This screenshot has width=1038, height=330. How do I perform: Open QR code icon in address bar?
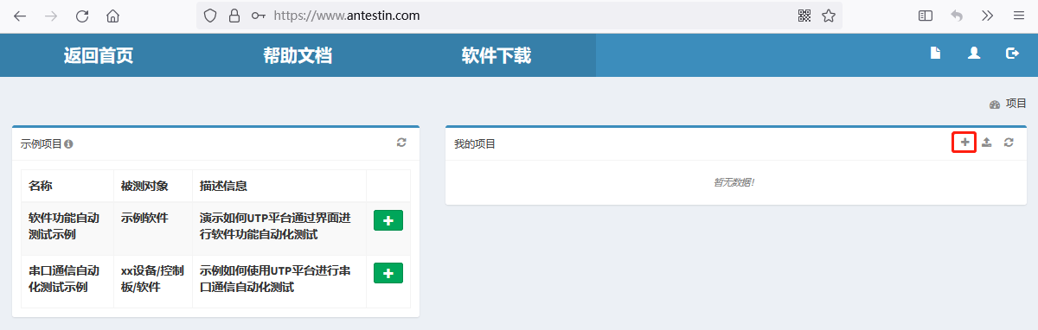pyautogui.click(x=804, y=16)
